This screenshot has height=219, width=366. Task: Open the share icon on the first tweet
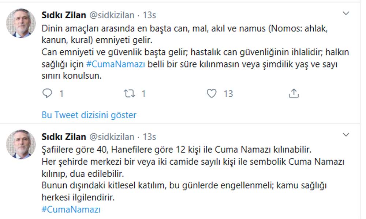tap(293, 94)
